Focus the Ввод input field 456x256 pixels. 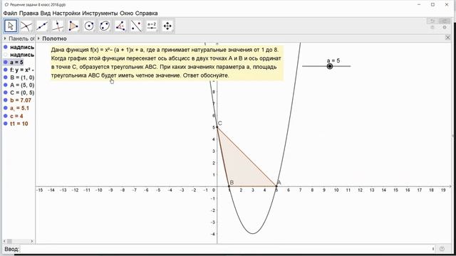(227, 249)
